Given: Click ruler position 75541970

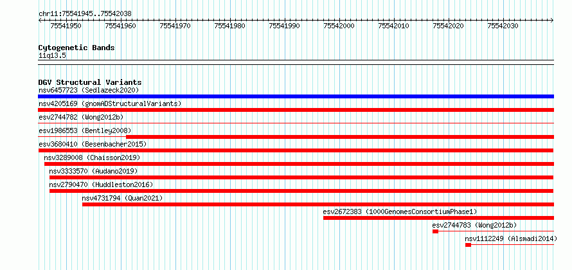Looking at the screenshot, I should click(x=175, y=26).
